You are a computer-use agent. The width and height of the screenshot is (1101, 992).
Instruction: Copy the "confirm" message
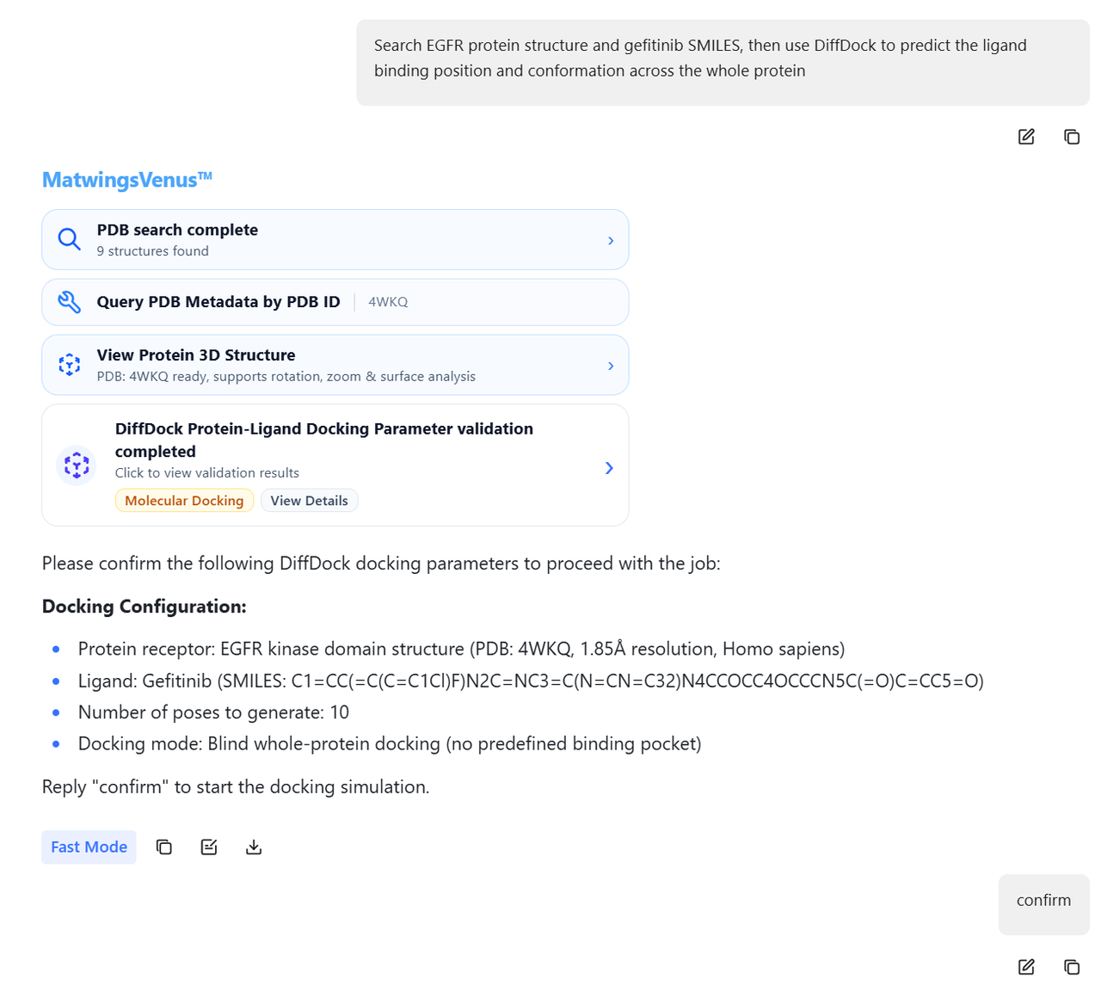pyautogui.click(x=1072, y=967)
